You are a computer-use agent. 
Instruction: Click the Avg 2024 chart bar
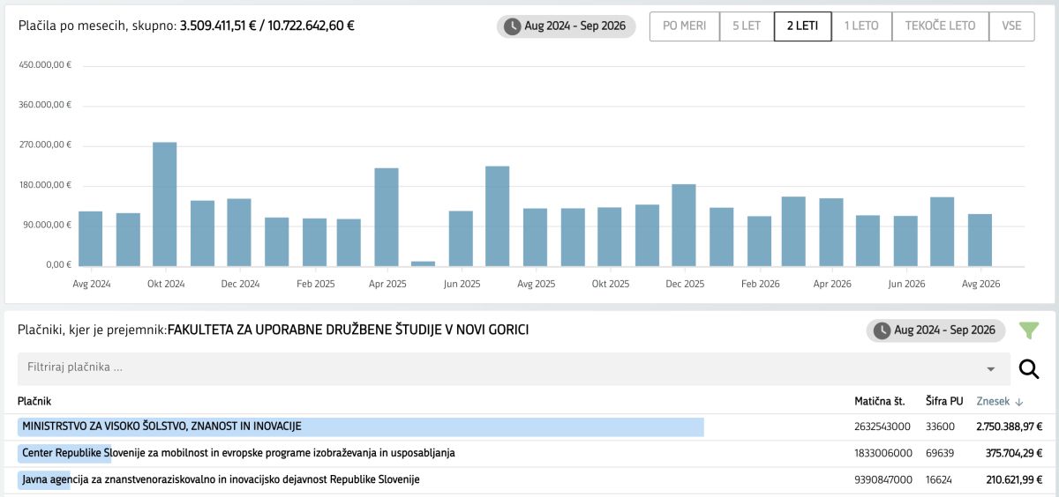point(91,239)
